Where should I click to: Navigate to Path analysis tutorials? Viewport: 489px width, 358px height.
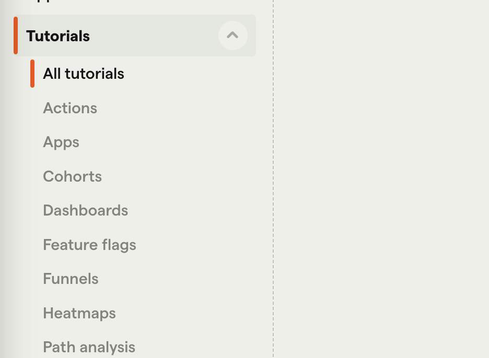[x=89, y=347]
